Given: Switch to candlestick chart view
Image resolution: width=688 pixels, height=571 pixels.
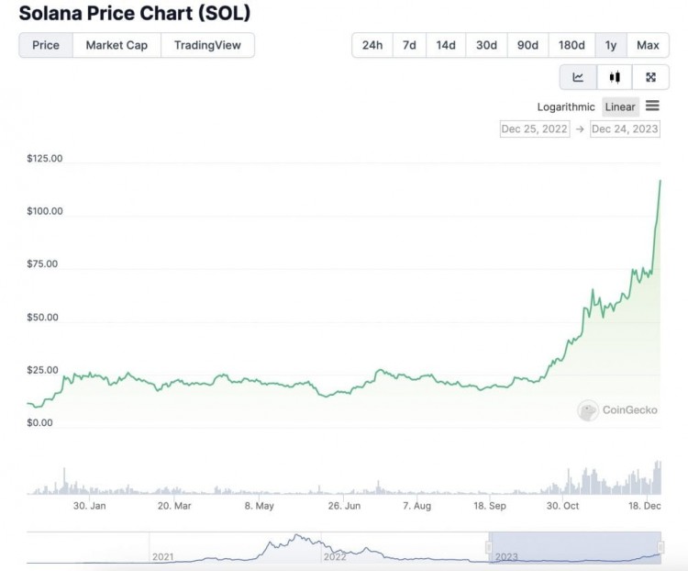Looking at the screenshot, I should 615,77.
